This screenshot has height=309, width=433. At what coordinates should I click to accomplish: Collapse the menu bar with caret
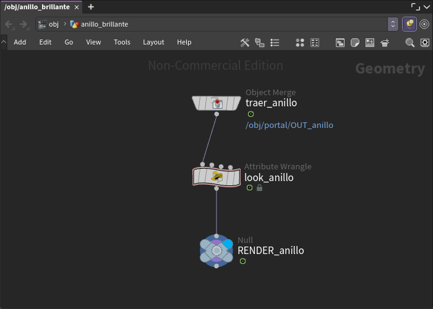pyautogui.click(x=4, y=42)
